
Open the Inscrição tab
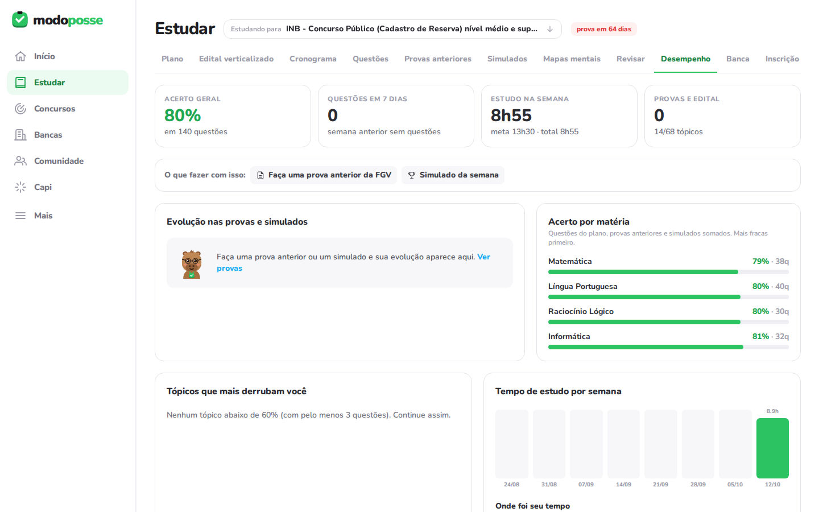pos(782,59)
